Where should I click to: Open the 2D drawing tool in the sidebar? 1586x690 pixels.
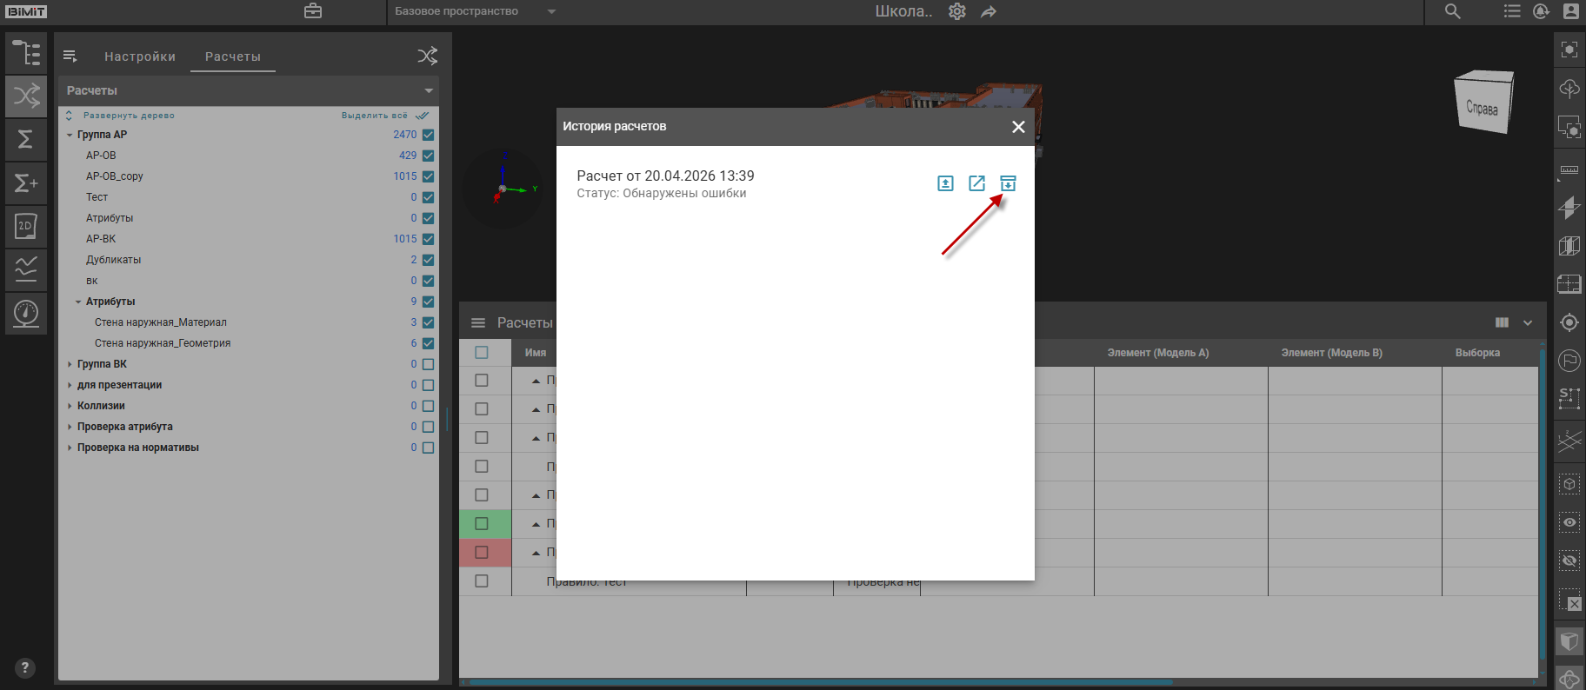click(x=26, y=226)
